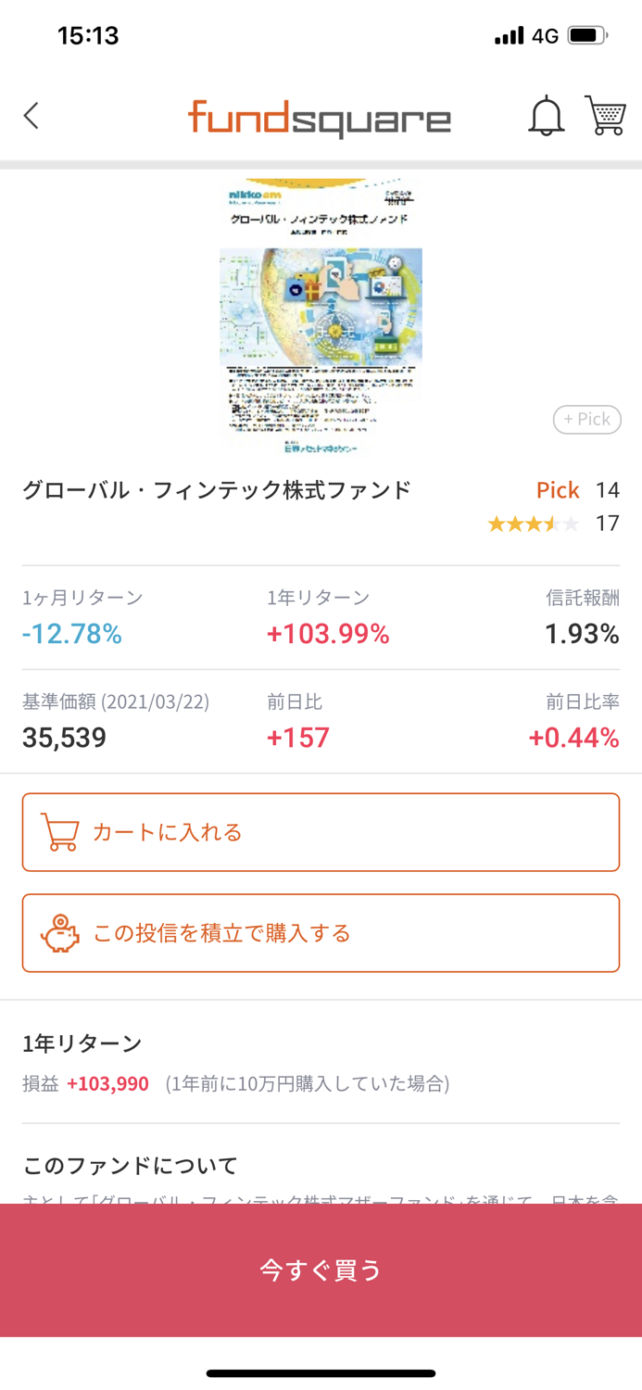Tap the fundsquare logo
The height and width of the screenshot is (1390, 642).
[320, 117]
